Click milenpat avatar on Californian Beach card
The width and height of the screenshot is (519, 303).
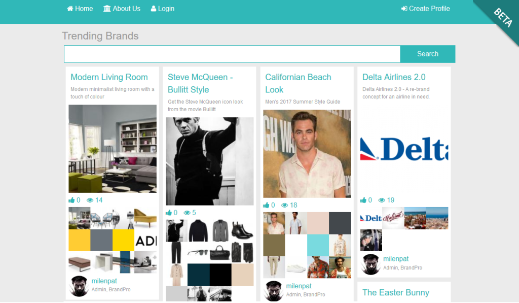pos(274,291)
